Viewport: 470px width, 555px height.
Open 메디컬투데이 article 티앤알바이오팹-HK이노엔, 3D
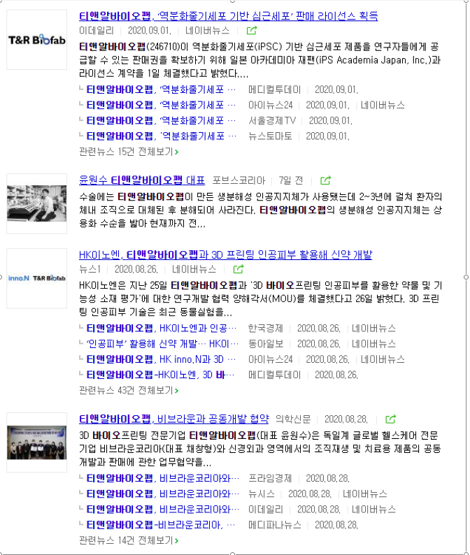coord(160,375)
